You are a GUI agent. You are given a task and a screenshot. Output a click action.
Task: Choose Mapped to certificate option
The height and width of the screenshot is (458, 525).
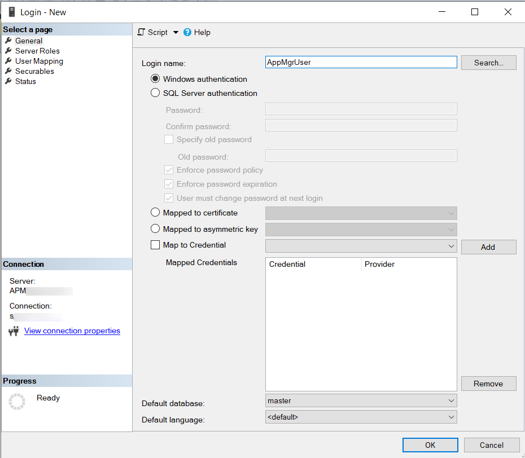pyautogui.click(x=155, y=213)
